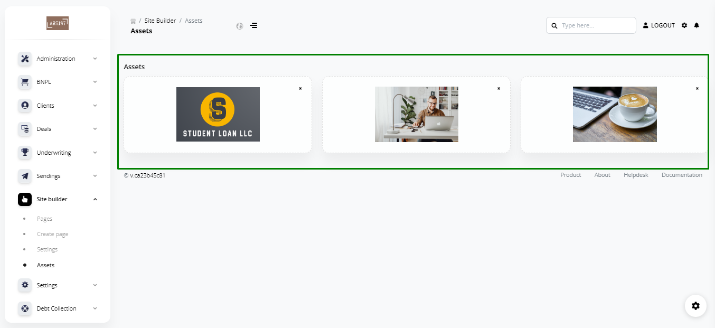Click the Administration wrench icon
Image resolution: width=715 pixels, height=328 pixels.
pyautogui.click(x=25, y=59)
